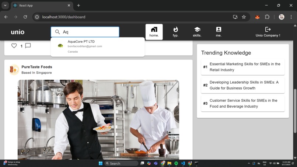Image resolution: width=297 pixels, height=167 pixels.
Task: Like the post with heart icon
Action: [x=14, y=46]
